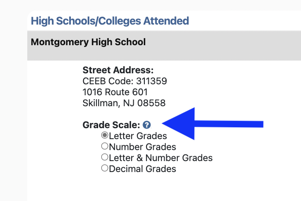Click the "Number Grades" option label text
The height and width of the screenshot is (201, 301).
click(142, 147)
